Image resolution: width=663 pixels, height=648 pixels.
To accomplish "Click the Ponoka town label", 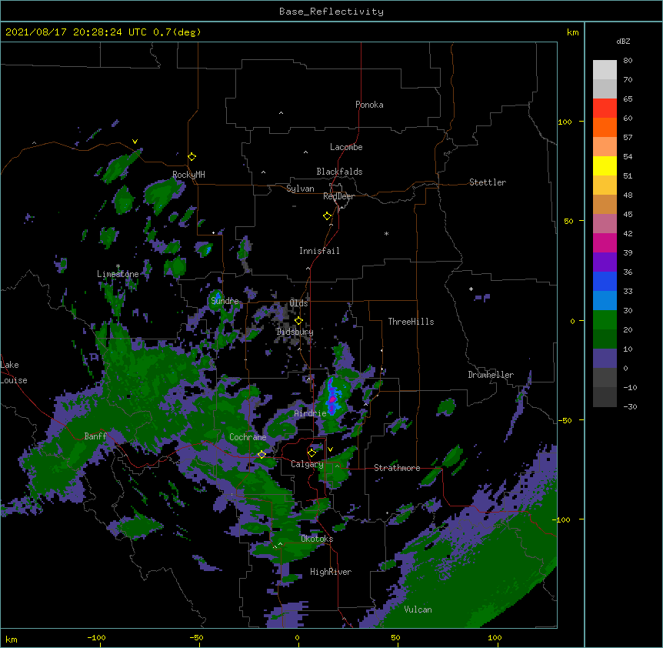I will point(369,105).
